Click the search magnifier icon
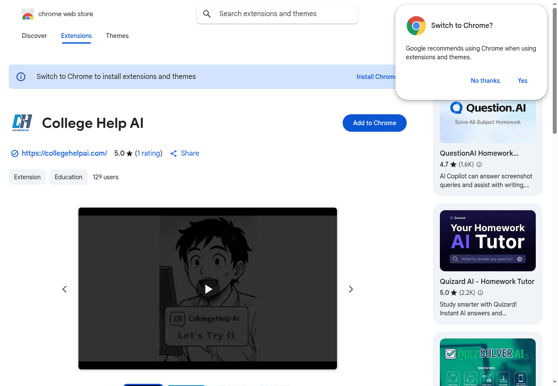 207,14
